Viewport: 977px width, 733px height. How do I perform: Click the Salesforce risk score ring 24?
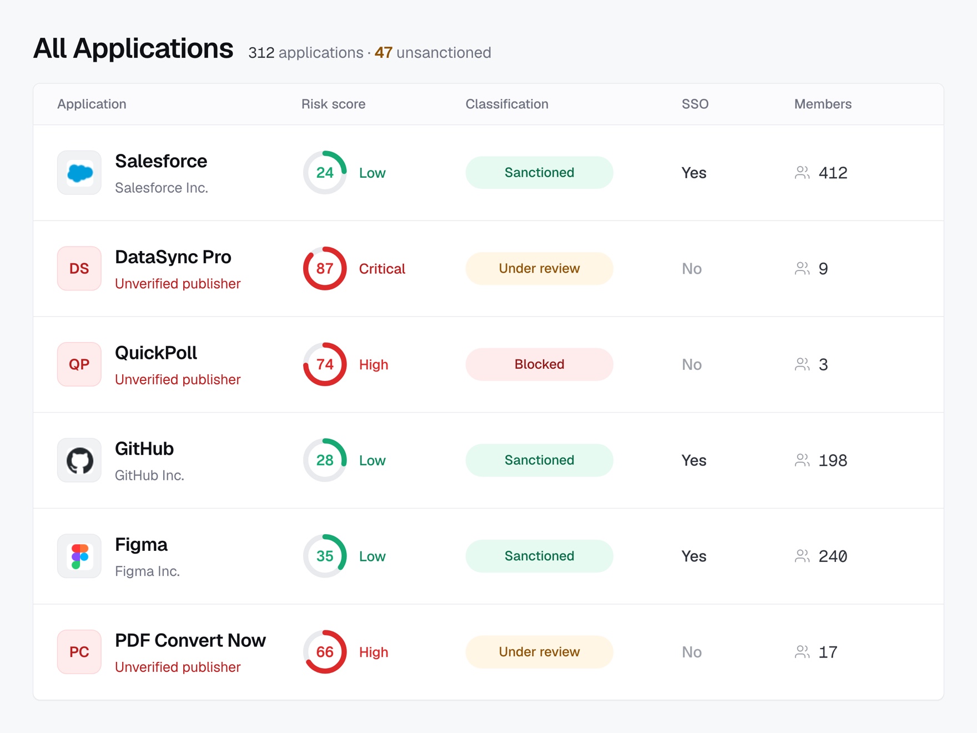point(325,173)
